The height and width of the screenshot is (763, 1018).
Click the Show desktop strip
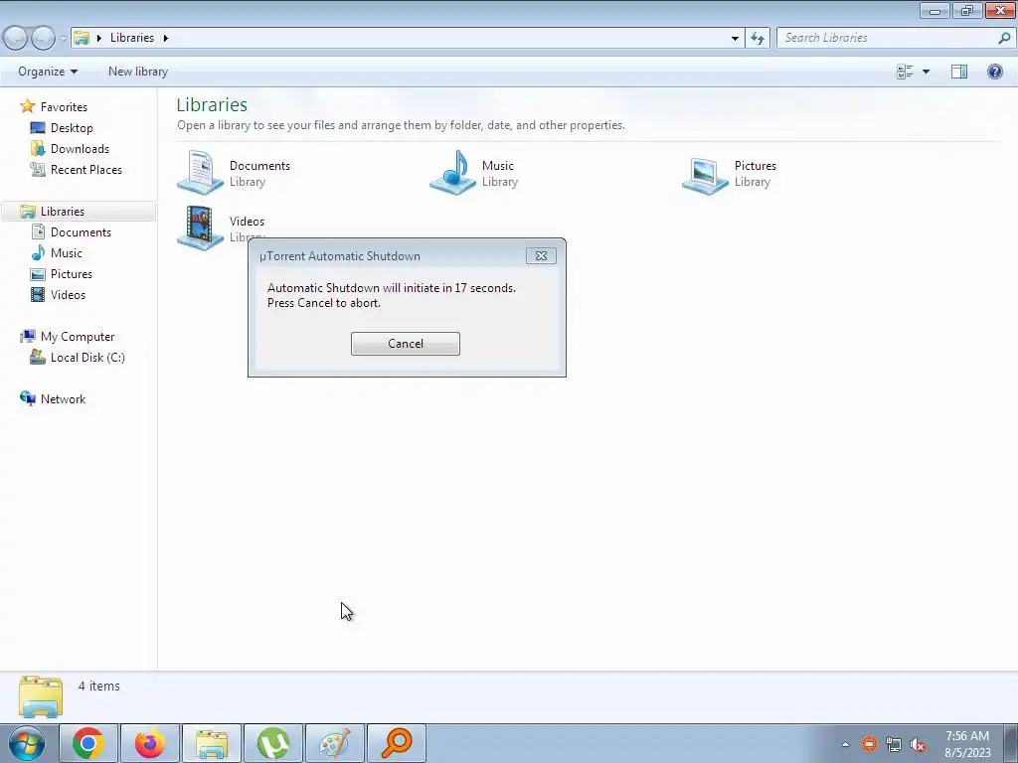pos(1010,743)
